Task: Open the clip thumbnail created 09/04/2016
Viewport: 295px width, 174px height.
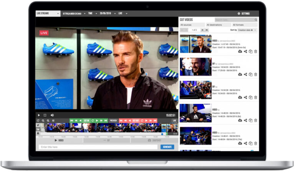Action: point(196,44)
